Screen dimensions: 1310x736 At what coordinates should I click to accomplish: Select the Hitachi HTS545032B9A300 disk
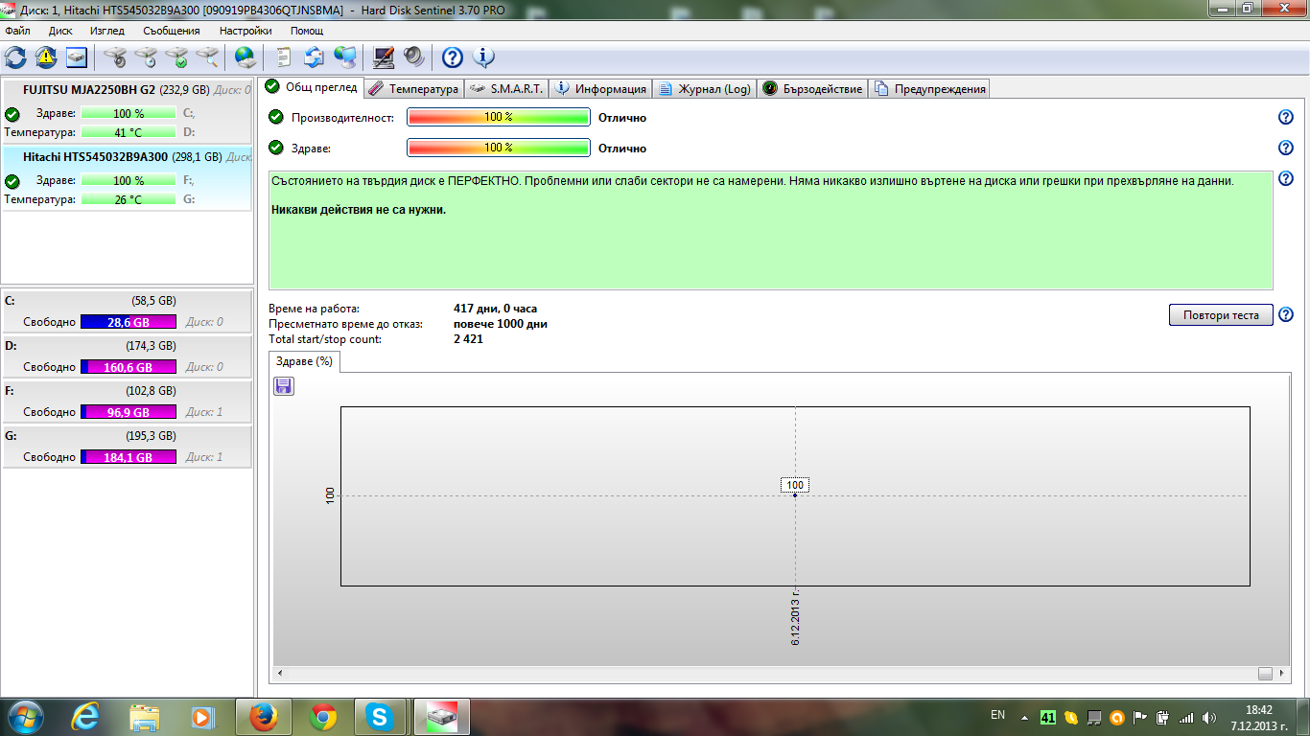pyautogui.click(x=127, y=177)
